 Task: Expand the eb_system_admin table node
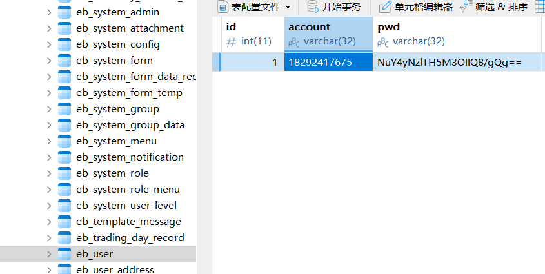[49, 12]
